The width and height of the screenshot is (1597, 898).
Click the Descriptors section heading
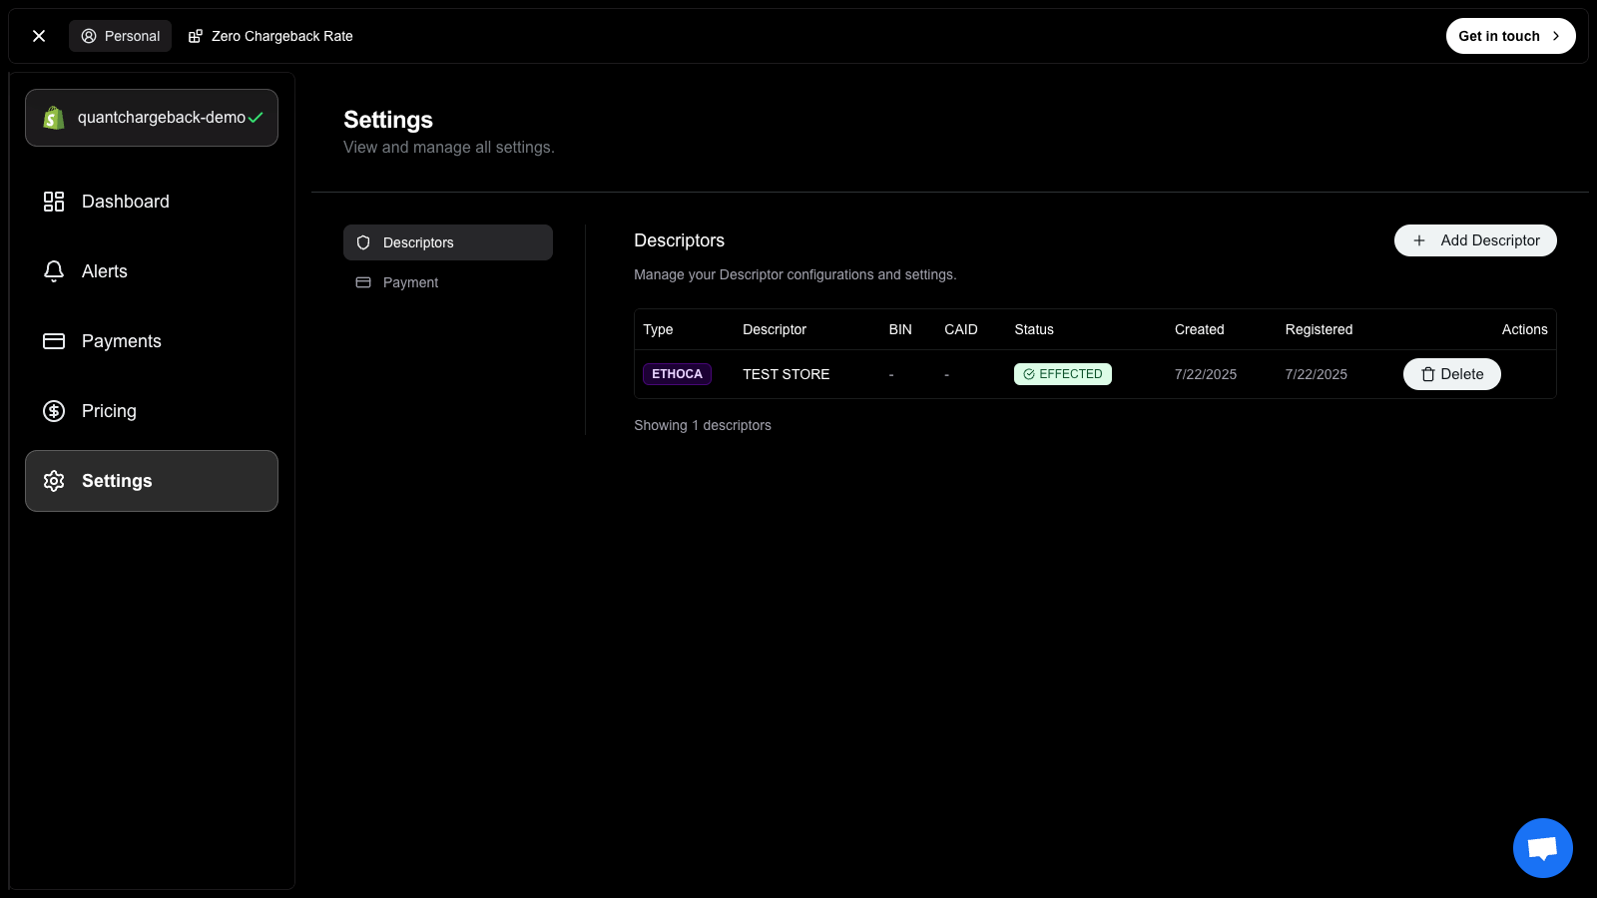pyautogui.click(x=680, y=240)
